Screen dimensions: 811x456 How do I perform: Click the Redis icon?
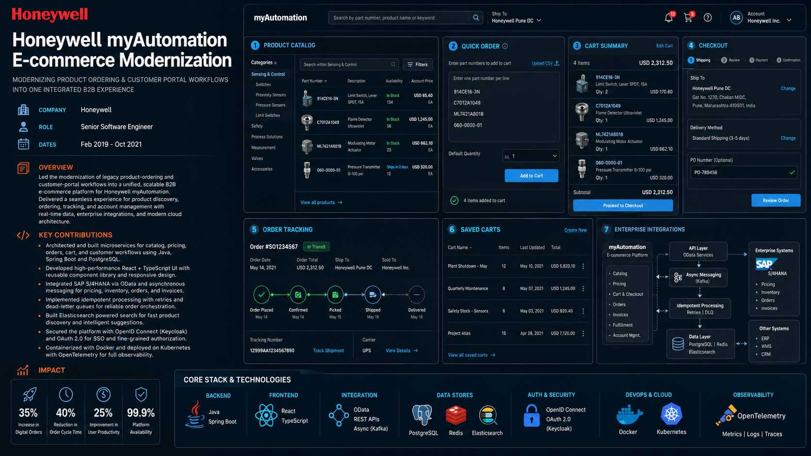[x=456, y=415]
